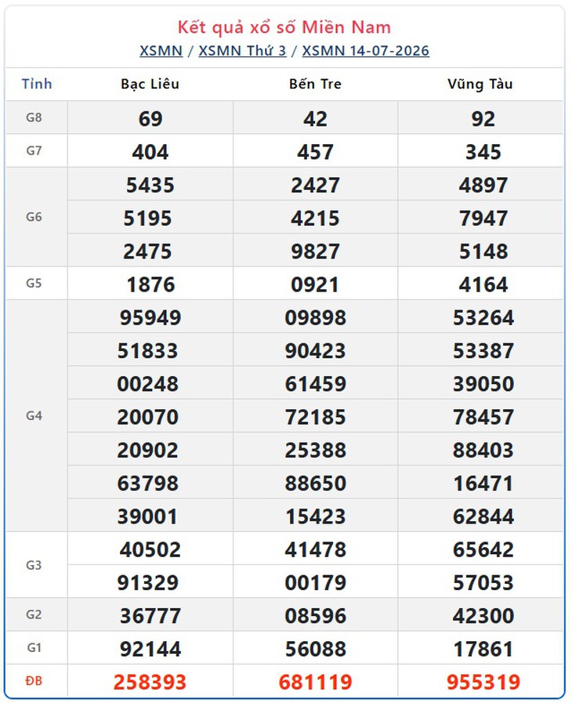The image size is (572, 703).
Task: Open the XSMN breadcrumb link
Action: (161, 51)
